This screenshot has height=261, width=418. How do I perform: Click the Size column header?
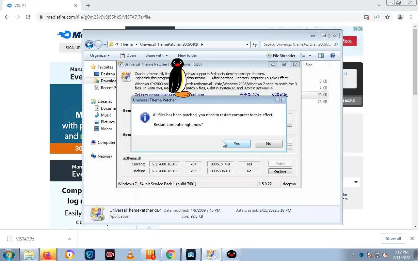click(x=309, y=65)
